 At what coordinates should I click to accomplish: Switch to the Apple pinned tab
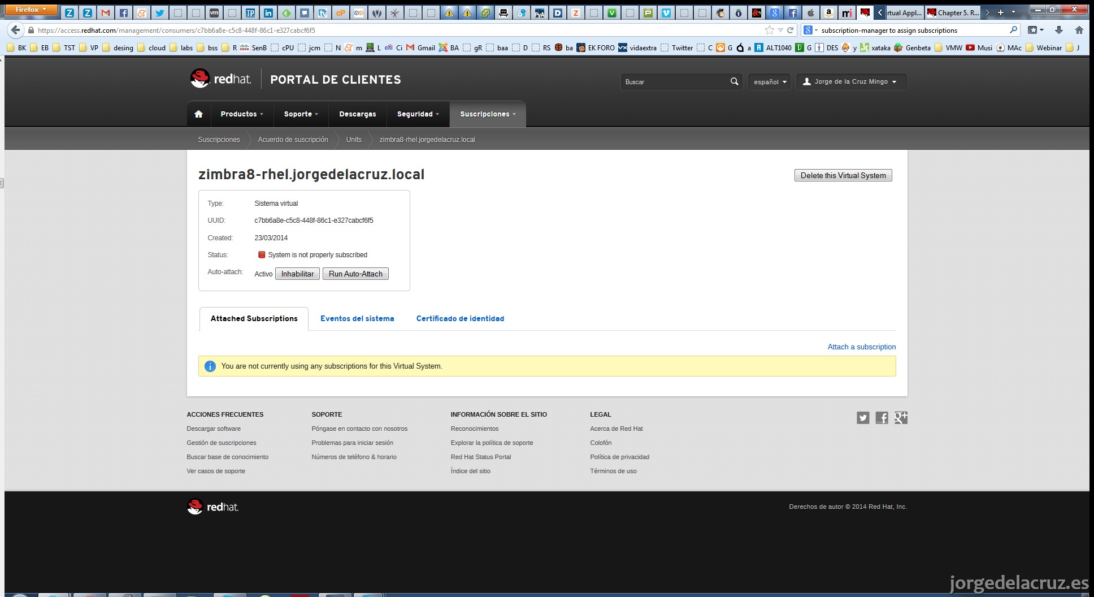811,12
